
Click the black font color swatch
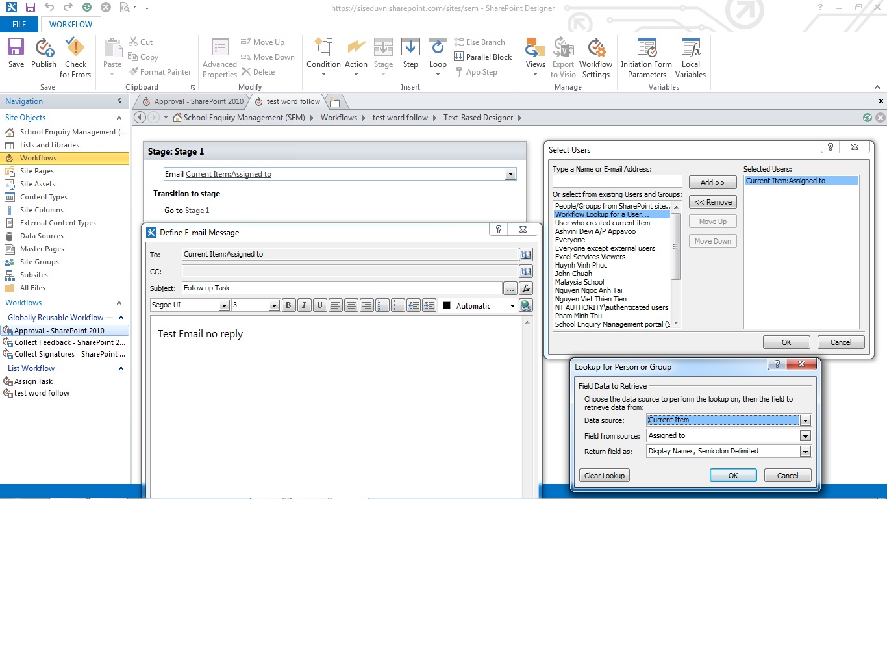(x=447, y=305)
